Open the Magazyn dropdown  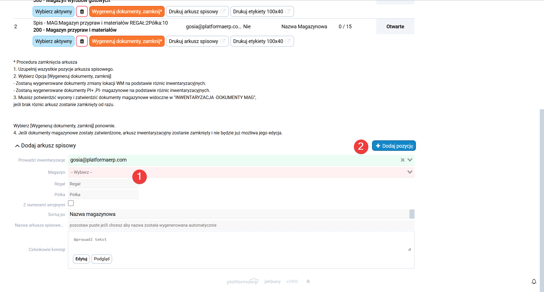[x=241, y=172]
